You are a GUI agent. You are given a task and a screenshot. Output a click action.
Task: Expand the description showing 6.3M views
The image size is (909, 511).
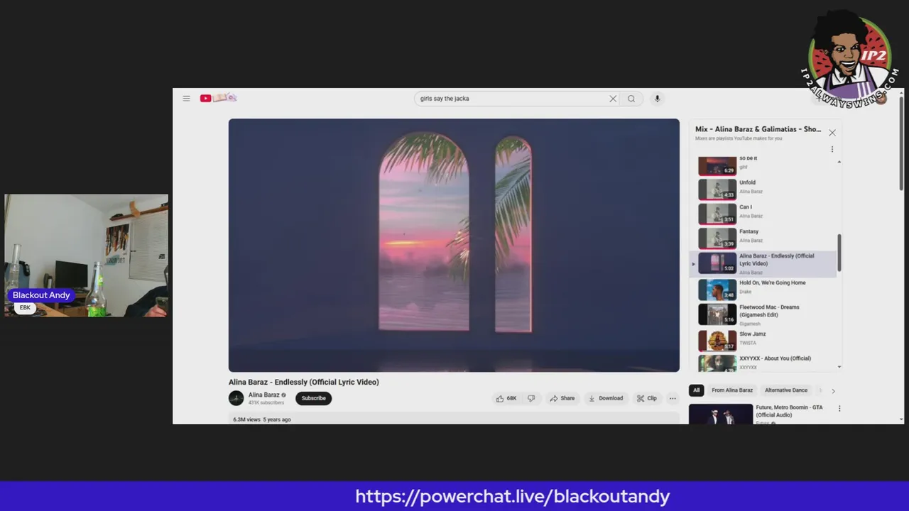tap(454, 419)
